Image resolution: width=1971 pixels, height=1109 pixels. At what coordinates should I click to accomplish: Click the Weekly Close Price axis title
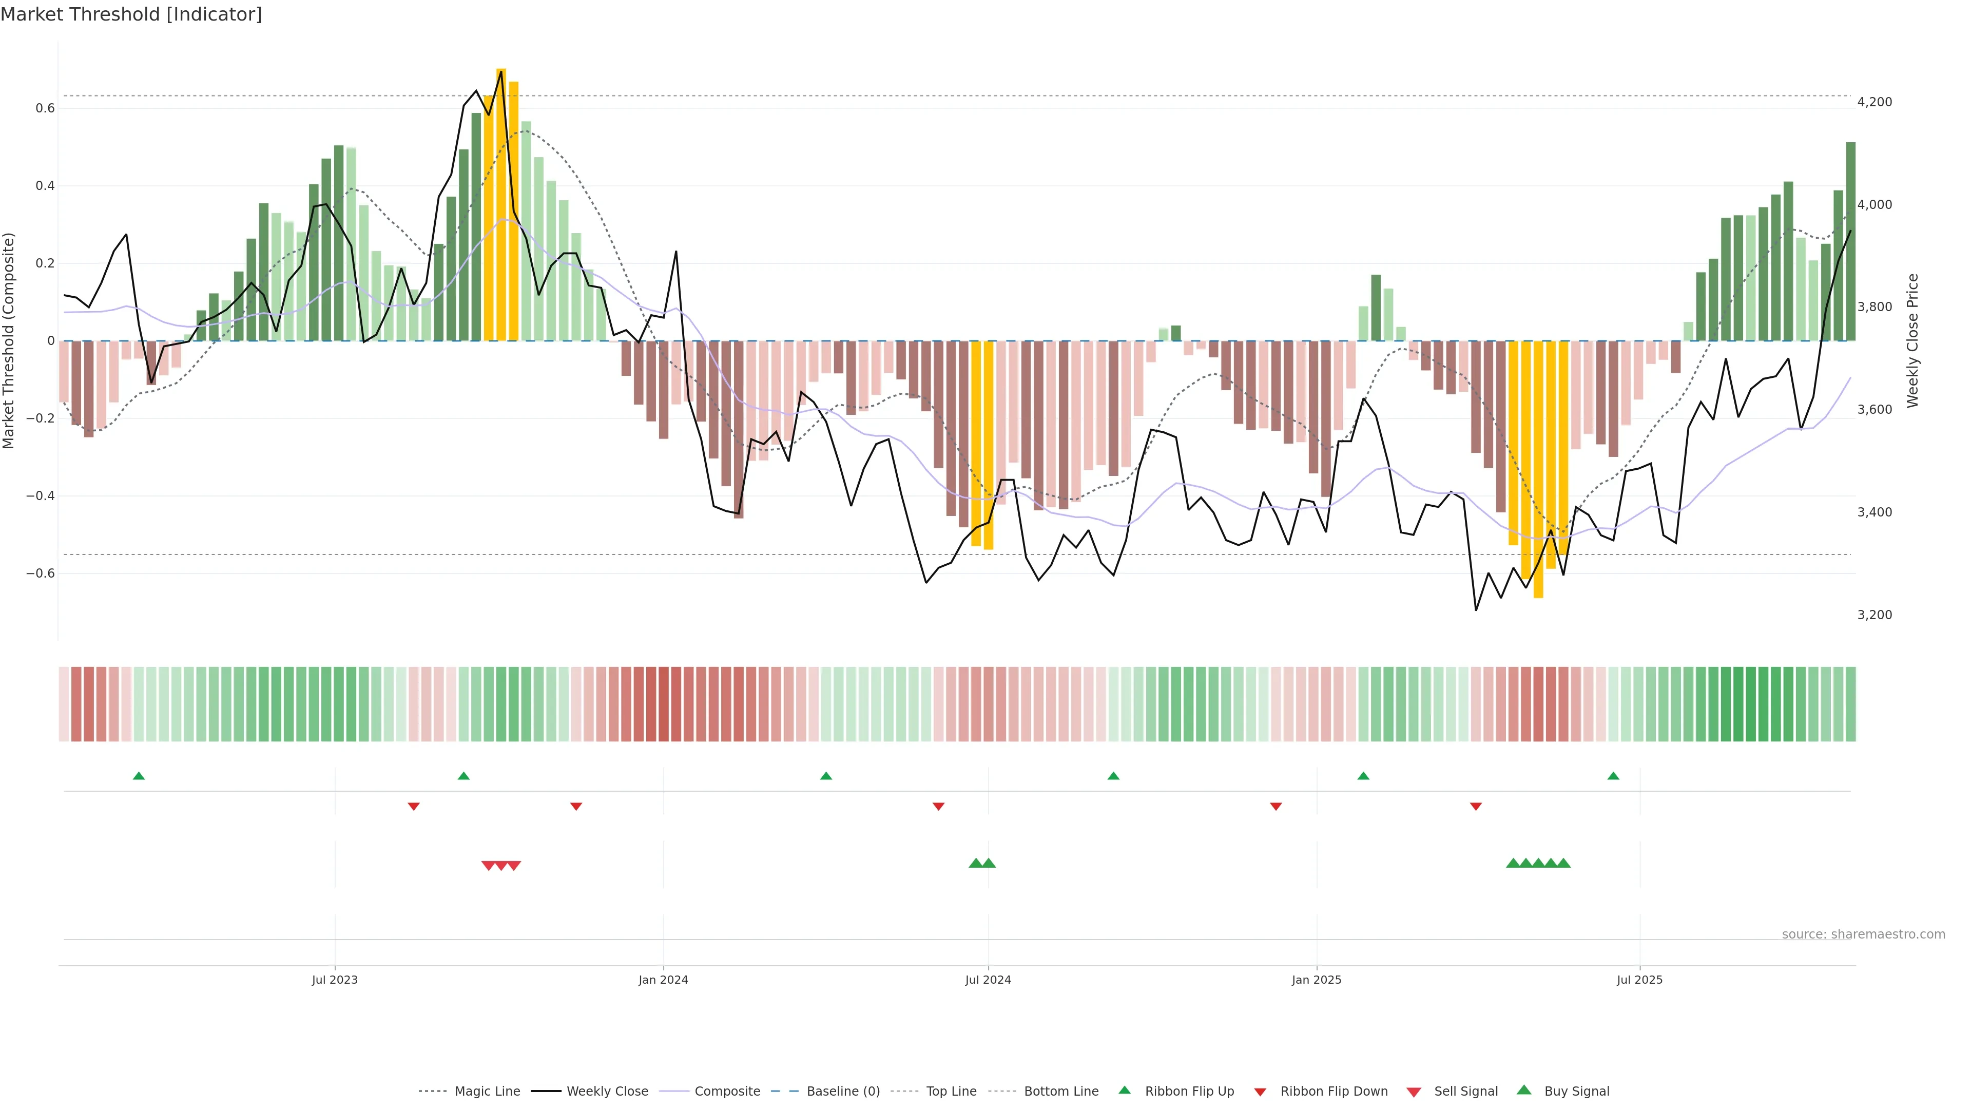[1912, 340]
